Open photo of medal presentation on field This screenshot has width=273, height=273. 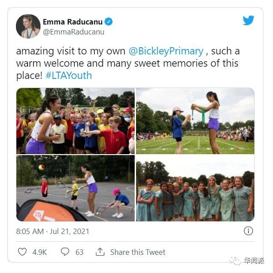point(195,121)
